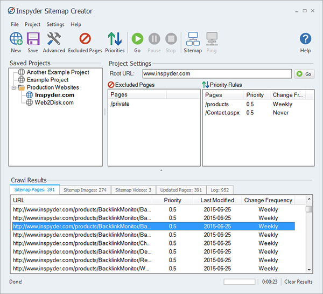
Task: Sort crawl results by Last Modified header
Action: (217, 200)
